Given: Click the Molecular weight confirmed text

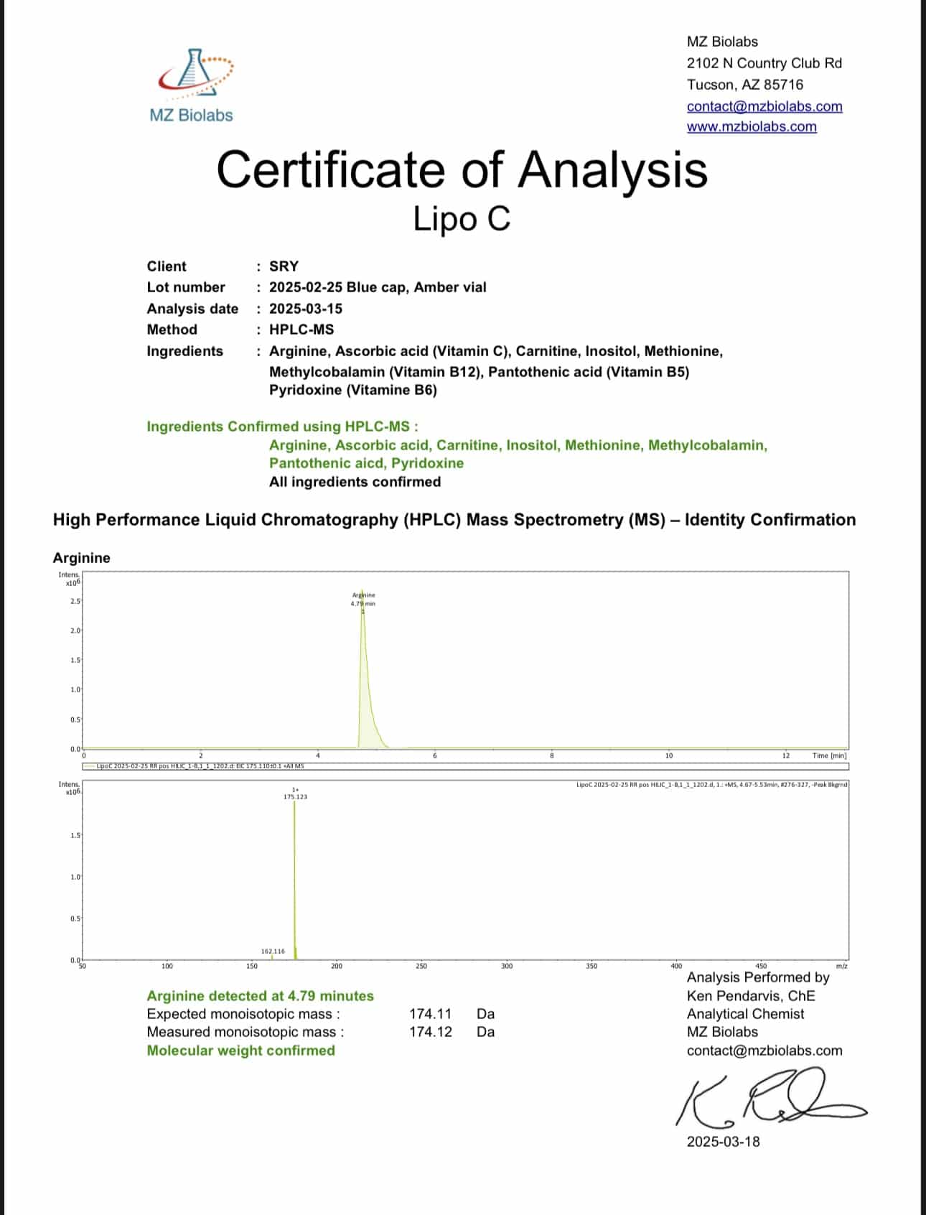Looking at the screenshot, I should pos(241,1051).
